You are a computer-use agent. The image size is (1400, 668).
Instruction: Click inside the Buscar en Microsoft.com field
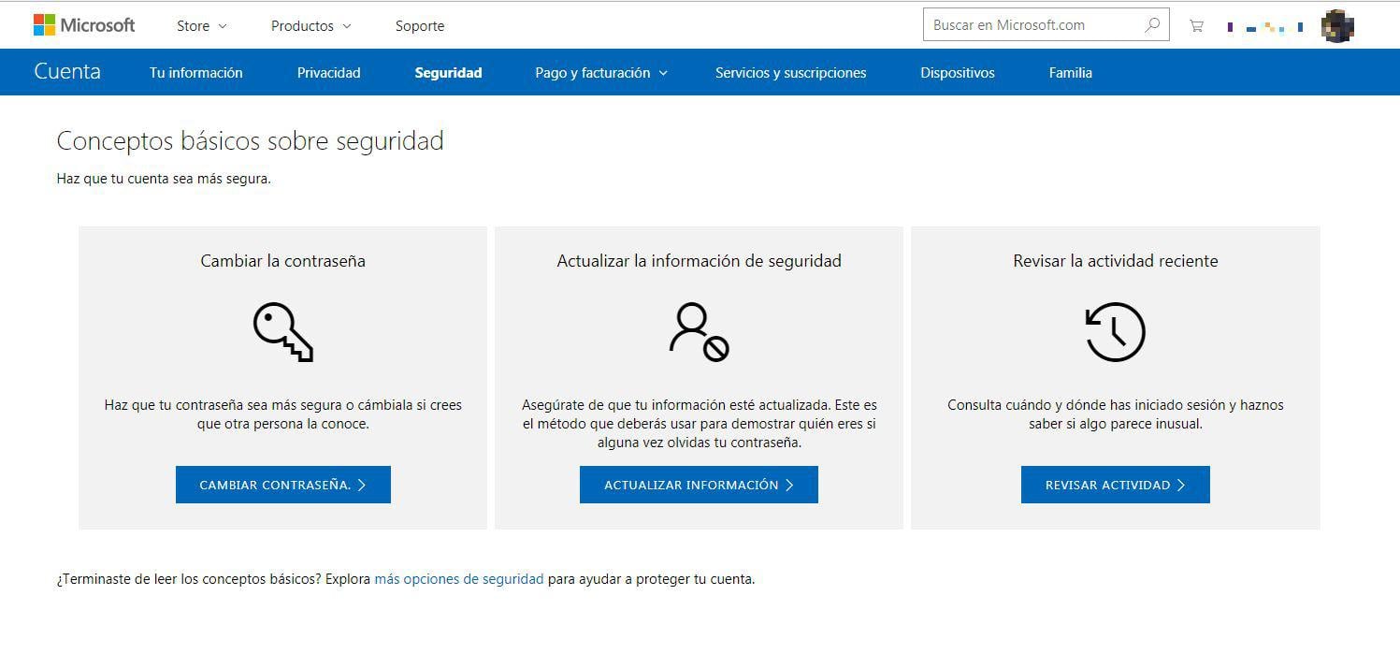click(x=1029, y=24)
